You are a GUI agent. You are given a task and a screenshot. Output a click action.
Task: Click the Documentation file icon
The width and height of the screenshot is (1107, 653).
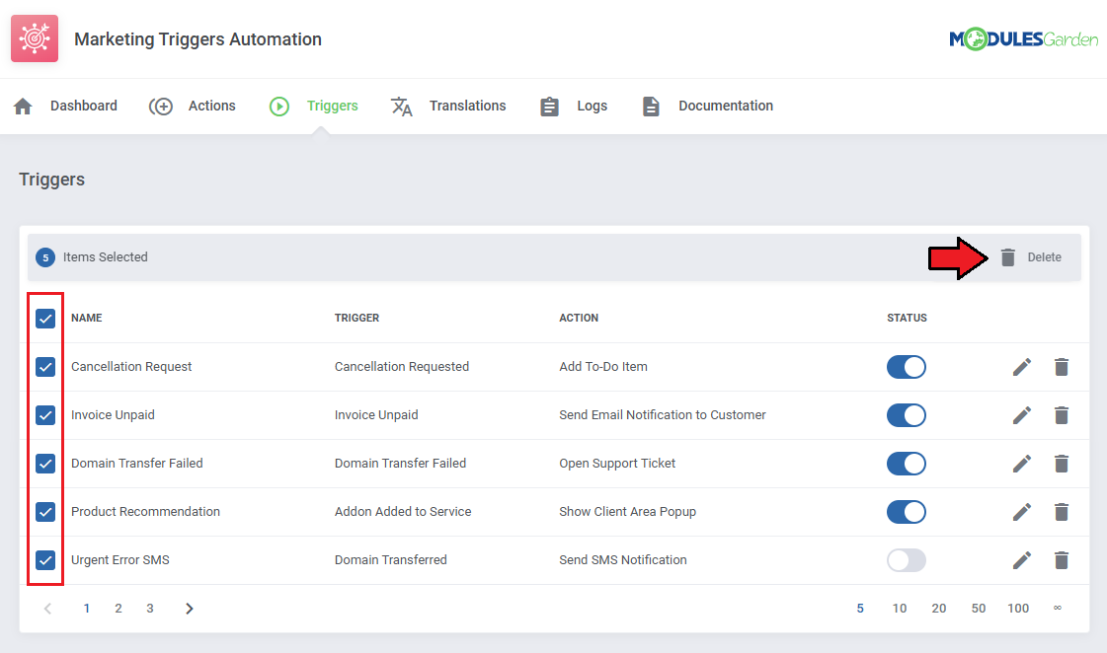(x=651, y=107)
